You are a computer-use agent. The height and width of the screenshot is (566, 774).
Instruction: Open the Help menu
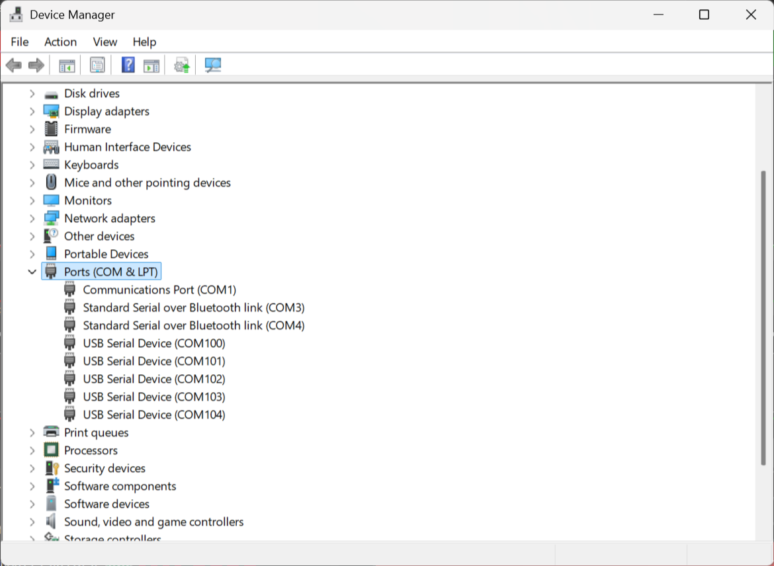point(145,42)
